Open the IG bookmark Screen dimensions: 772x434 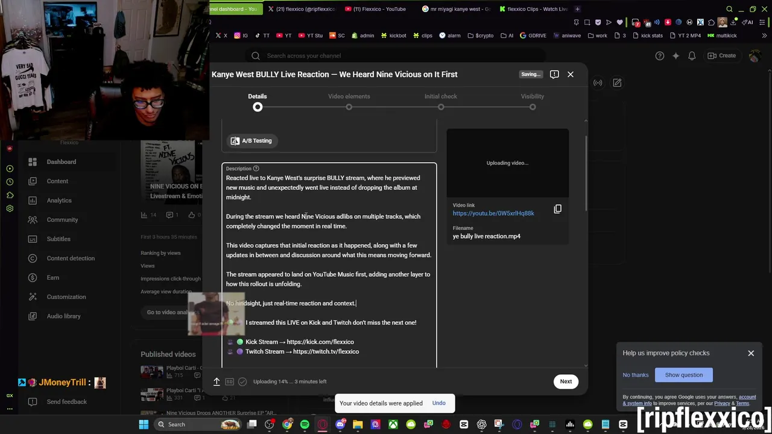pyautogui.click(x=241, y=36)
